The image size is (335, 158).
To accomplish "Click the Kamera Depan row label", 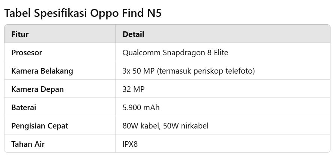I will [38, 89].
